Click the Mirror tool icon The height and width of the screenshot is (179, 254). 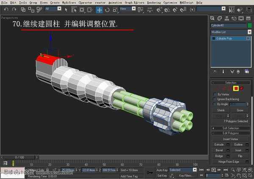pos(232,10)
